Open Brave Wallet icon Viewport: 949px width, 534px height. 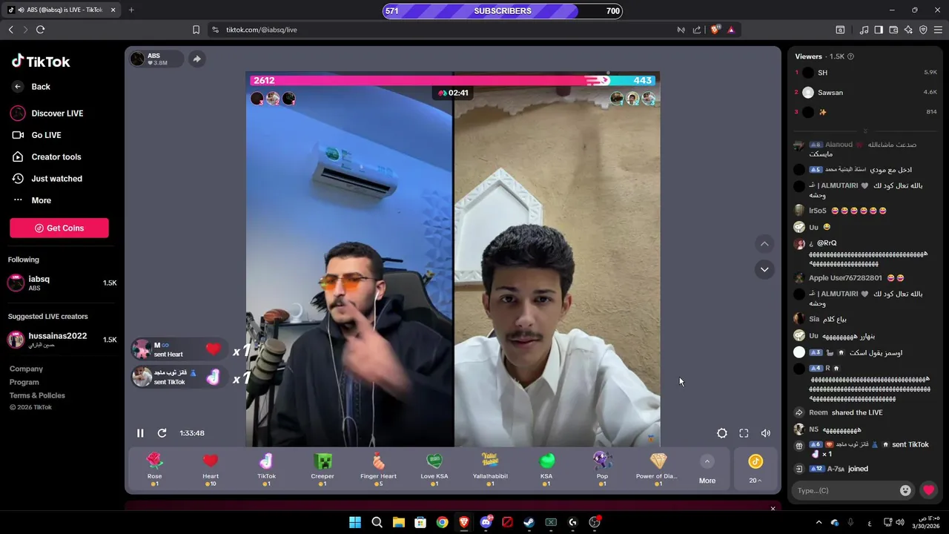[x=893, y=30]
